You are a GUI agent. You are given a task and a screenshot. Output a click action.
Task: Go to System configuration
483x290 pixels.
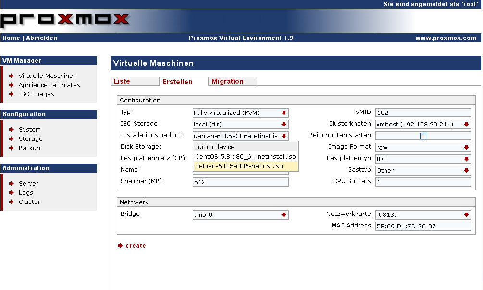coord(30,130)
